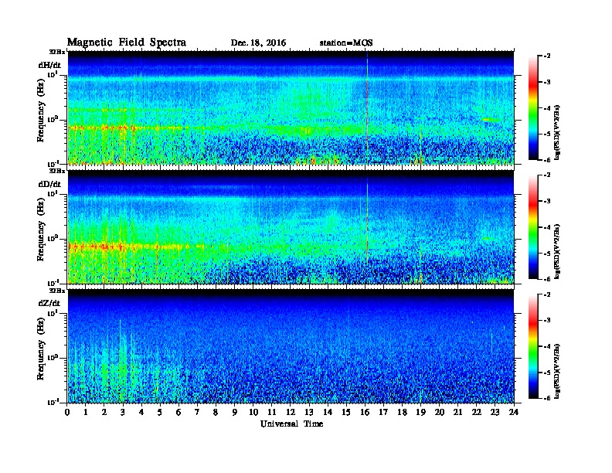The height and width of the screenshot is (473, 612).
Task: Click hour 24 tick label on time axis
Action: (514, 413)
